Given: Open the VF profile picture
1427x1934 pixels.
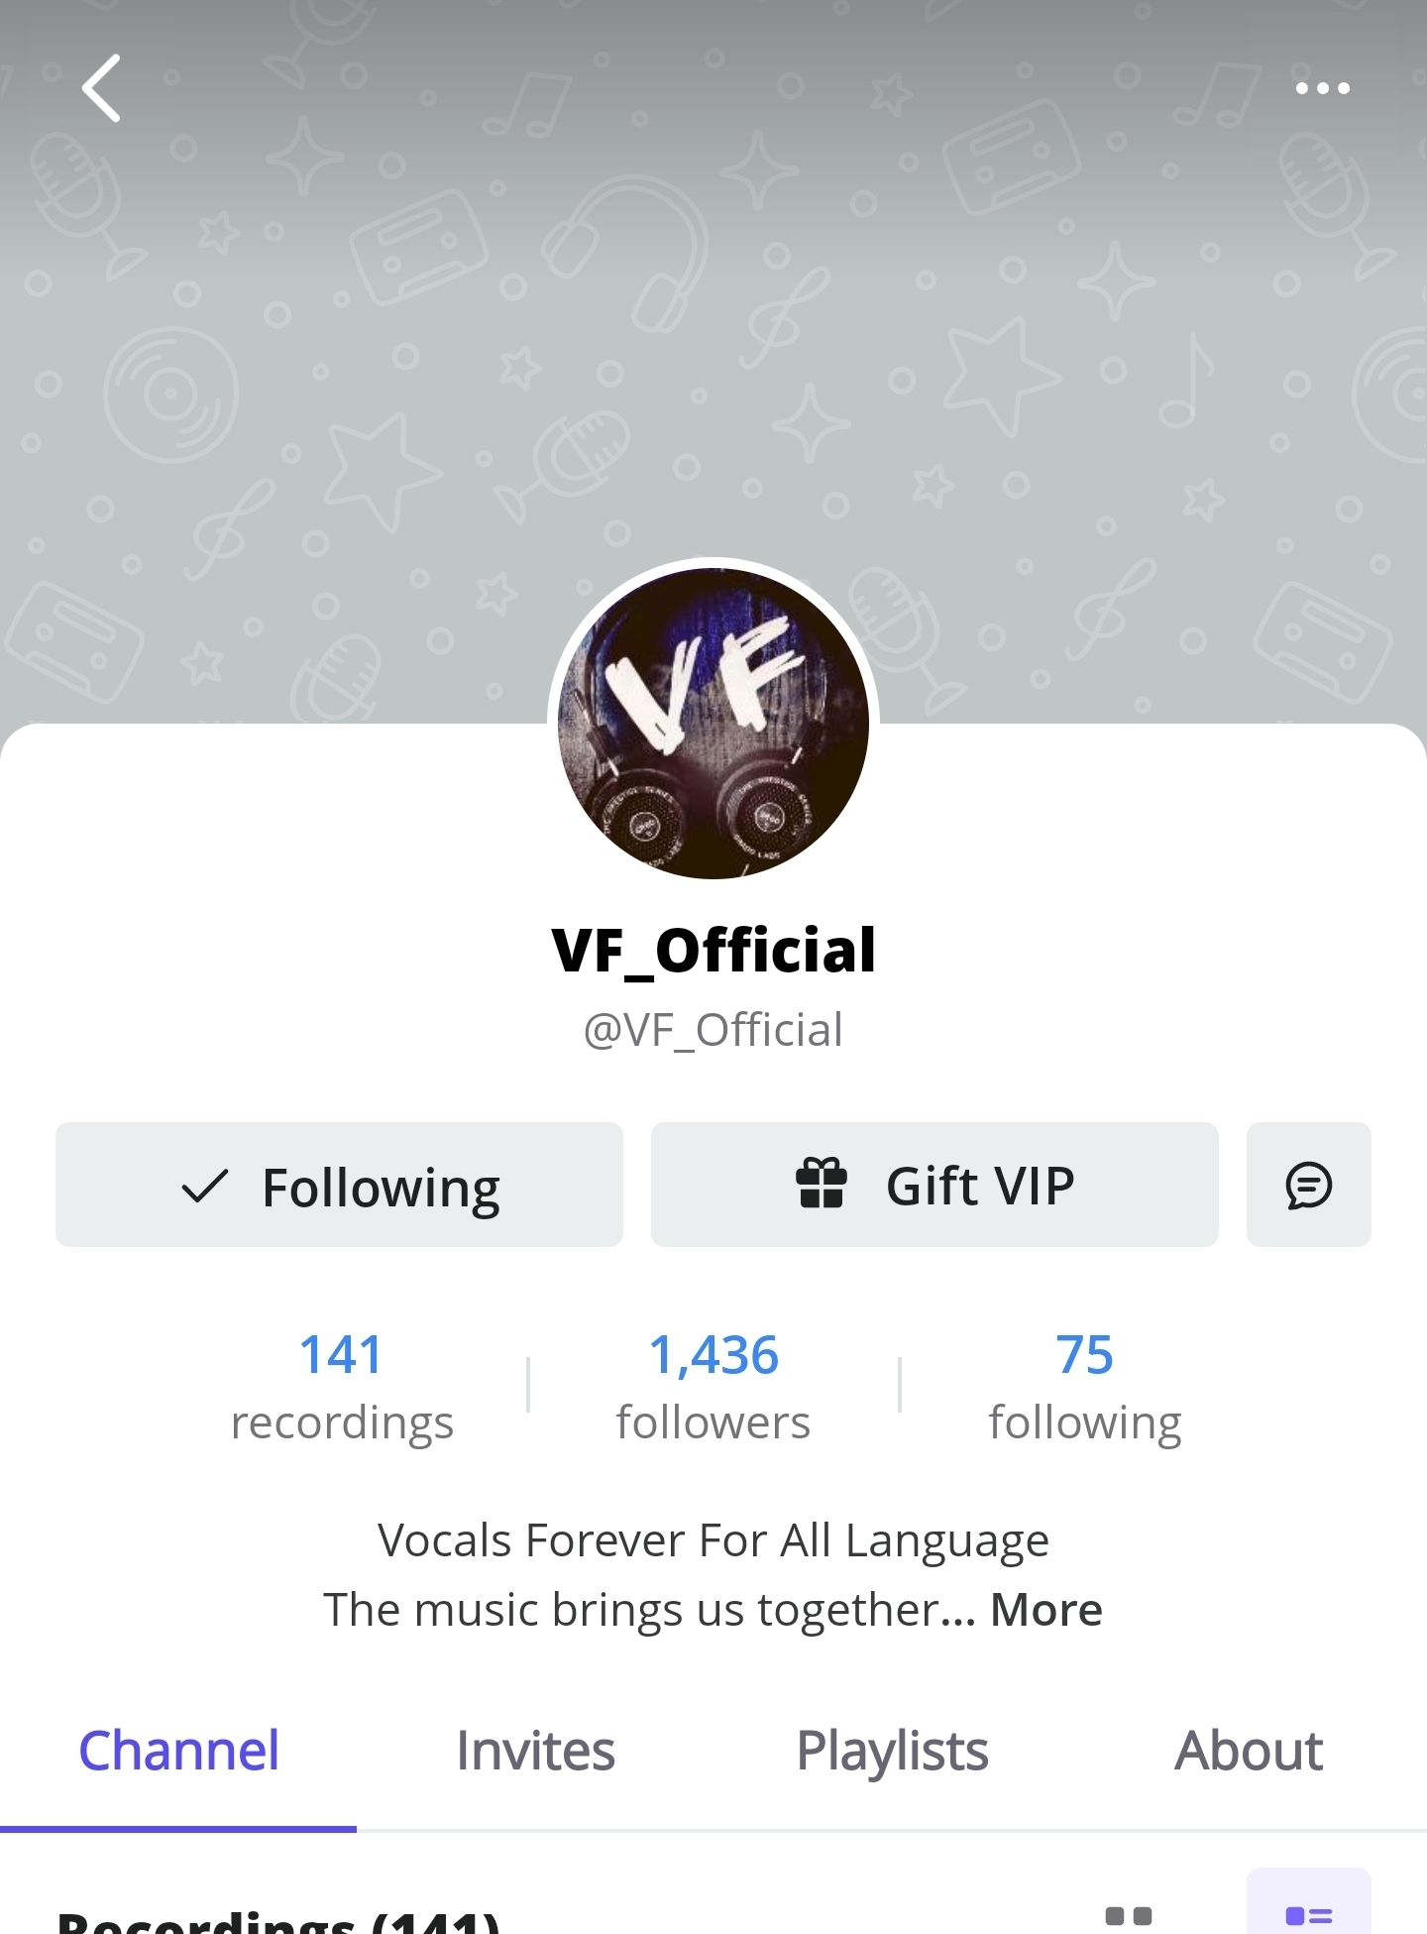Looking at the screenshot, I should (x=713, y=724).
